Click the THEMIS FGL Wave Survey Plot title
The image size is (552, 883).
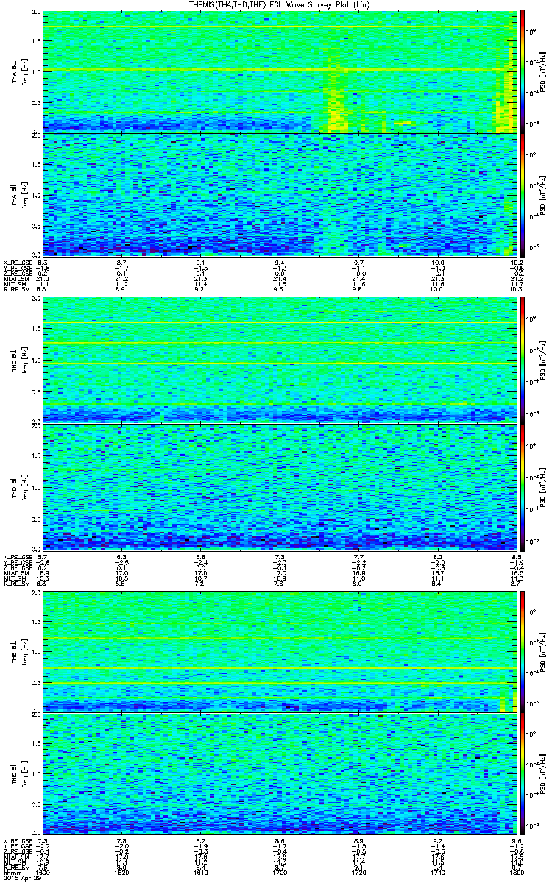[x=280, y=4]
